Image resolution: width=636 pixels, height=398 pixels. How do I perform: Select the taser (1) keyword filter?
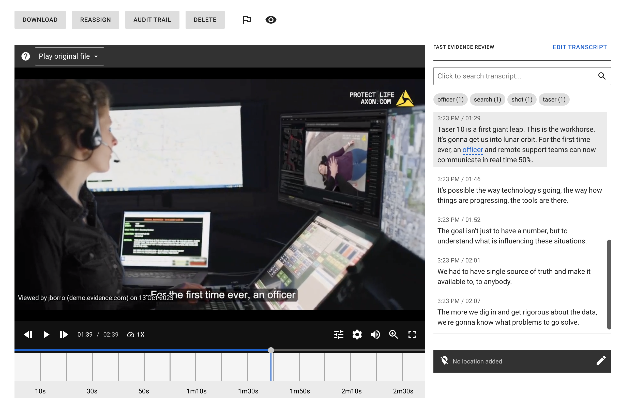coord(554,99)
